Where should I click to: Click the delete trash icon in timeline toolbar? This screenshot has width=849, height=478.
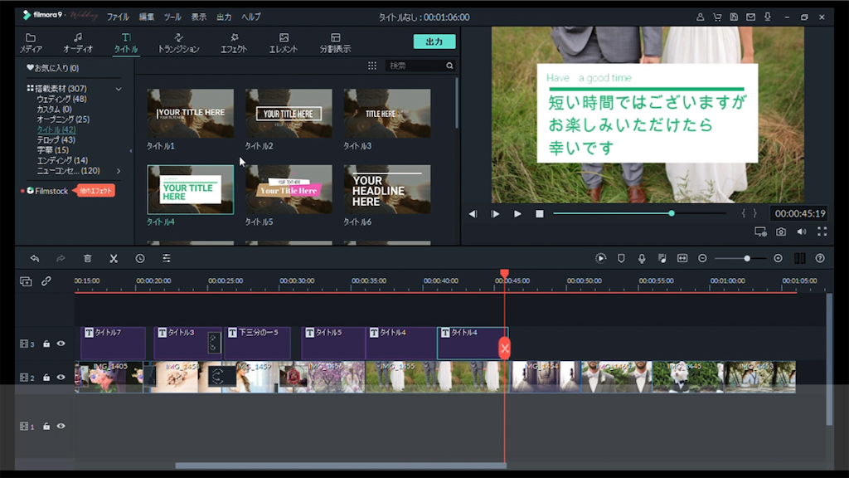(87, 258)
